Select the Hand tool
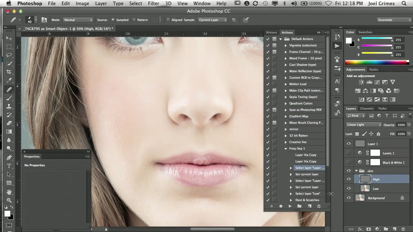 tap(9, 192)
